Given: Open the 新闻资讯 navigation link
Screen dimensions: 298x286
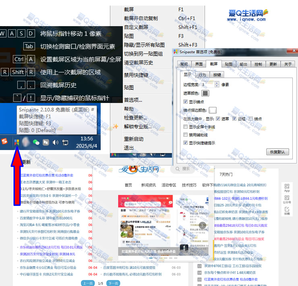Looking at the screenshot, I should [149, 185].
